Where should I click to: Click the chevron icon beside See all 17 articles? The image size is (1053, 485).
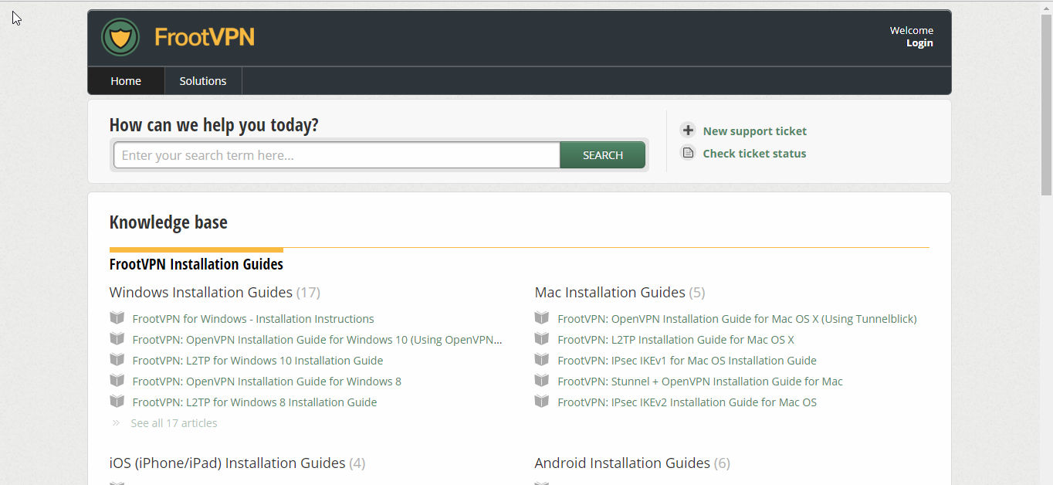point(117,423)
